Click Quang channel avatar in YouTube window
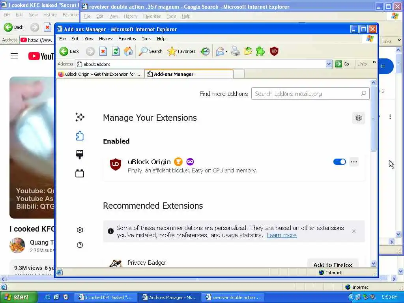The height and width of the screenshot is (303, 404). [17, 245]
